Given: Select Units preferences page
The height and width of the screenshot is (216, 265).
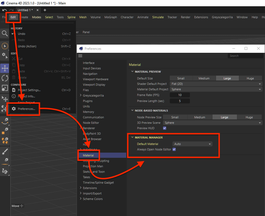Looking at the screenshot, I should point(86,106).
